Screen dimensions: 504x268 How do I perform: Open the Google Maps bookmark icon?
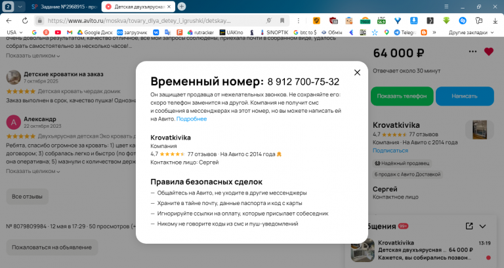387,32
